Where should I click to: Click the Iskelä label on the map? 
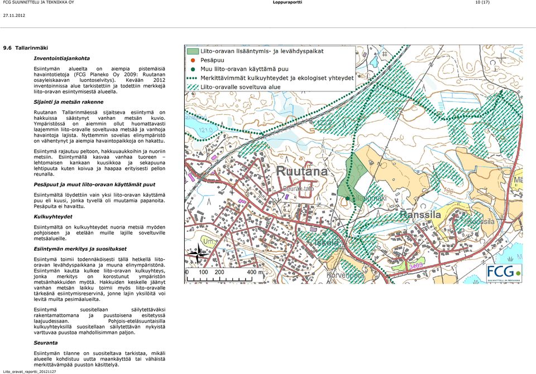click(327, 242)
